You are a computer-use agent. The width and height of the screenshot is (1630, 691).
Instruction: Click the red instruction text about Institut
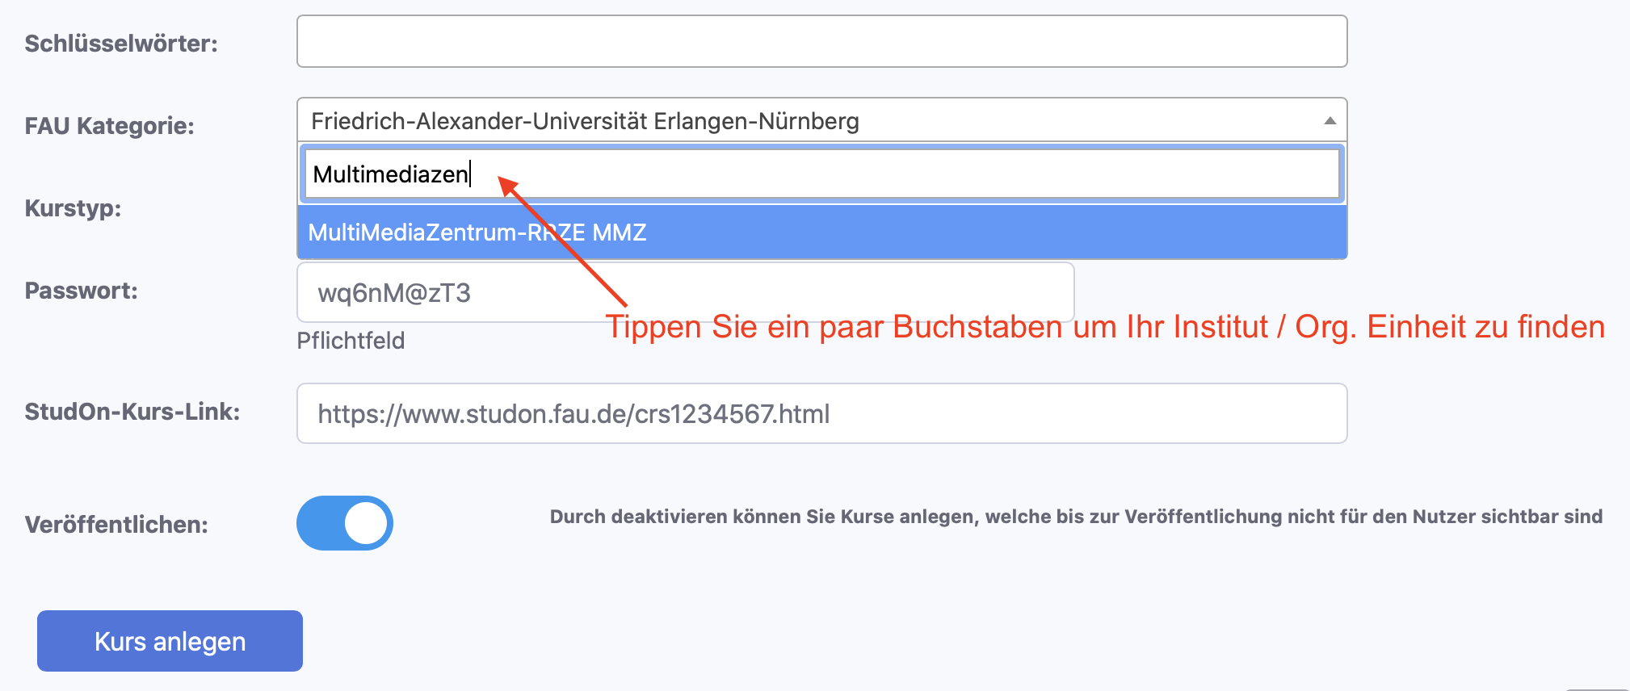click(x=1105, y=327)
